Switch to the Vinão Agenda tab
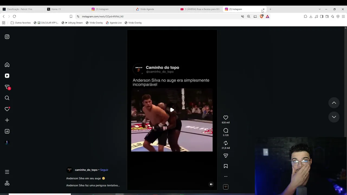The image size is (347, 195). pos(155,9)
